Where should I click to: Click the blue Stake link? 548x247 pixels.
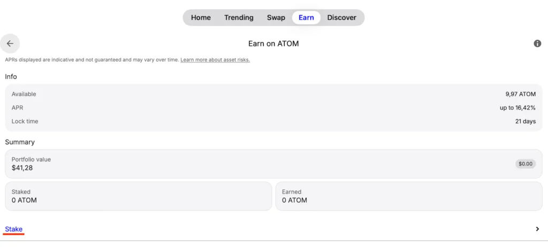[x=14, y=229]
